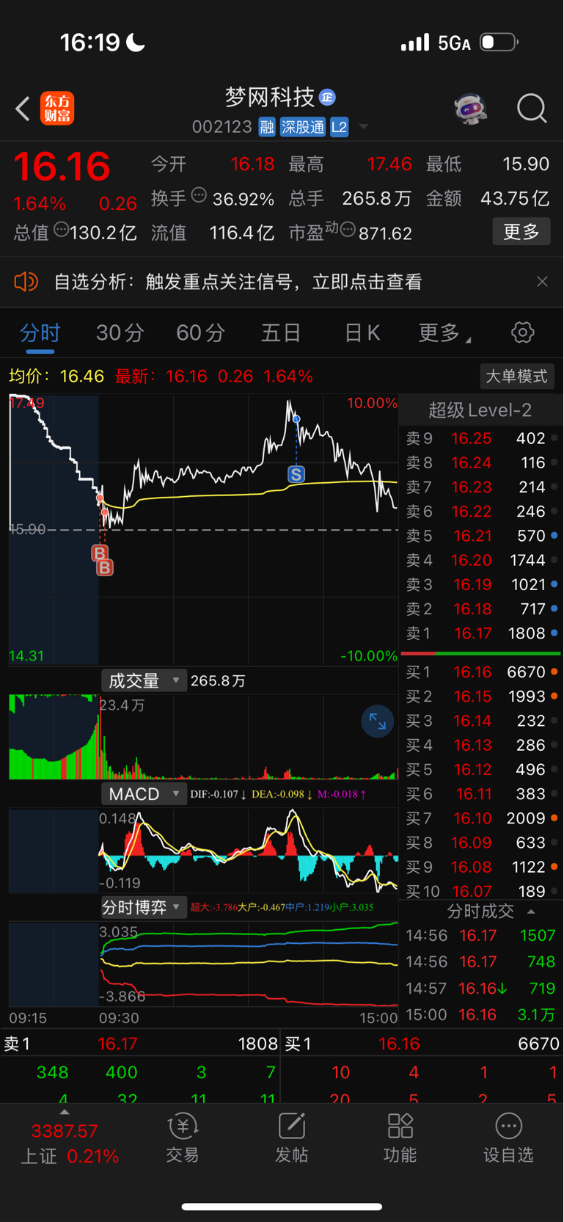Select 买1 order row 16.16 in the Level-2 book
The height and width of the screenshot is (1222, 564).
(481, 672)
